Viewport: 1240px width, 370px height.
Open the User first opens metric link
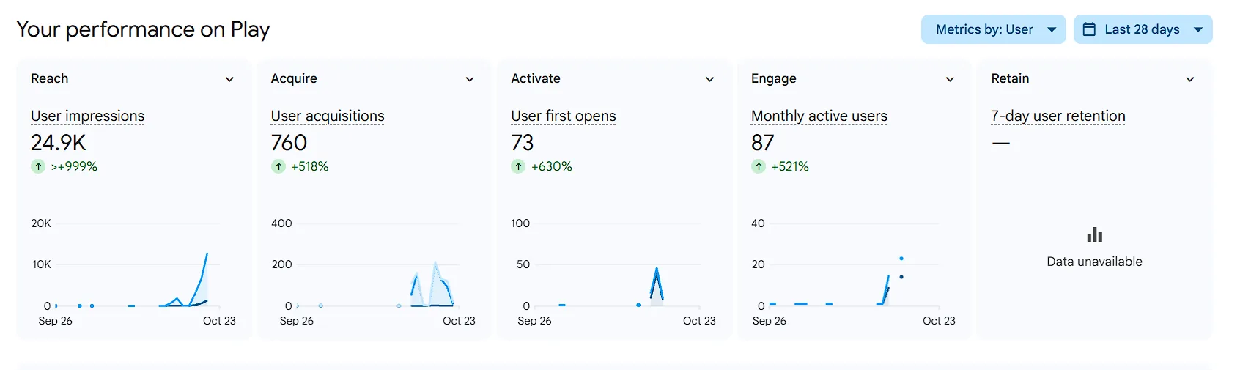tap(564, 116)
